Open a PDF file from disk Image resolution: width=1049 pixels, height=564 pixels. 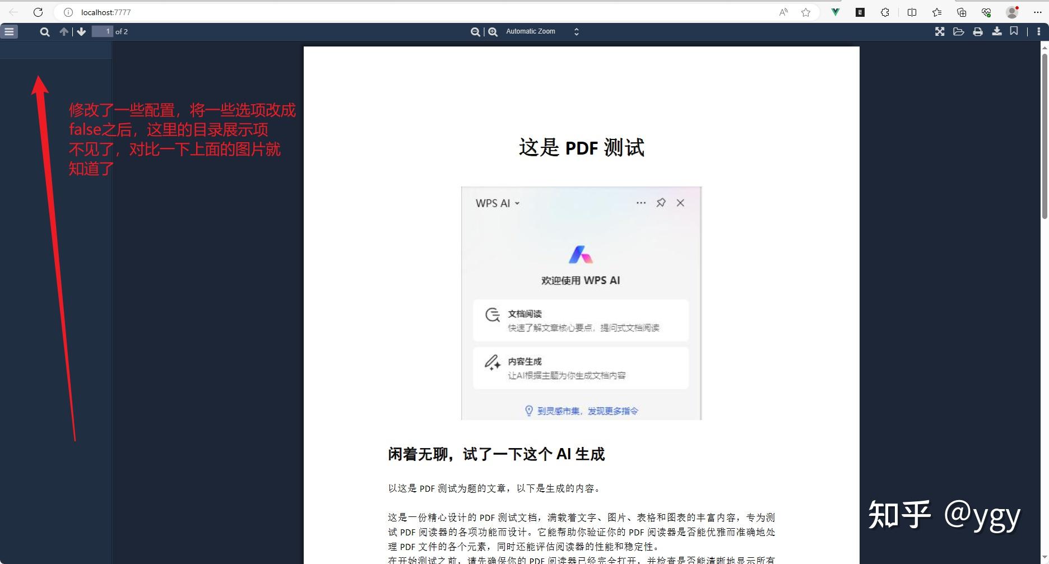click(x=958, y=31)
